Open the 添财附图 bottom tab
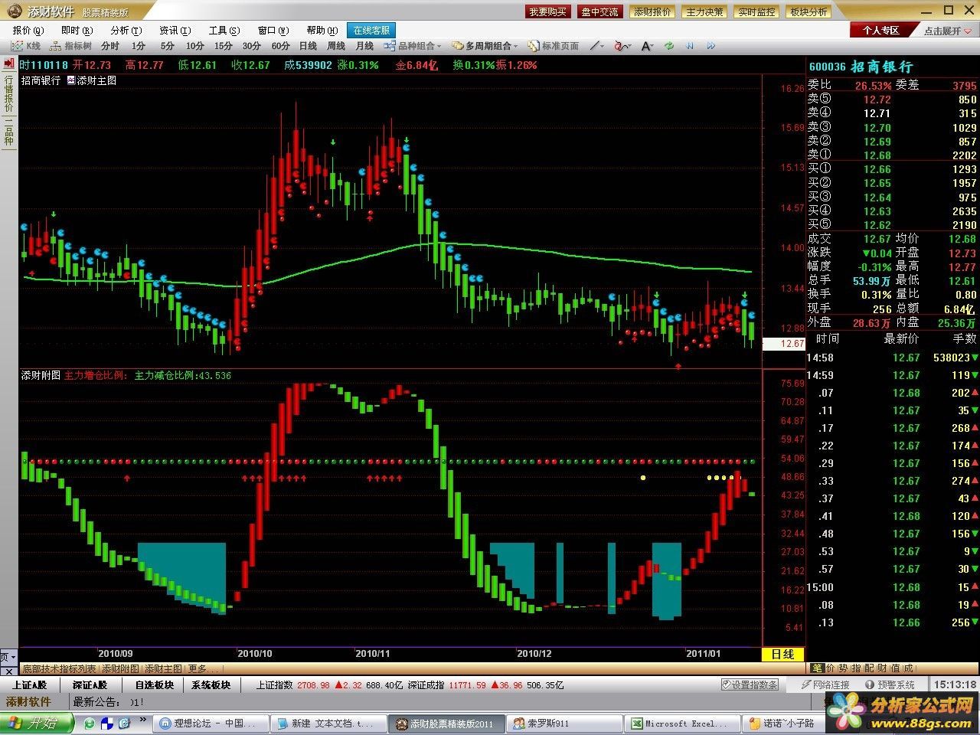This screenshot has width=980, height=735. coord(121,668)
